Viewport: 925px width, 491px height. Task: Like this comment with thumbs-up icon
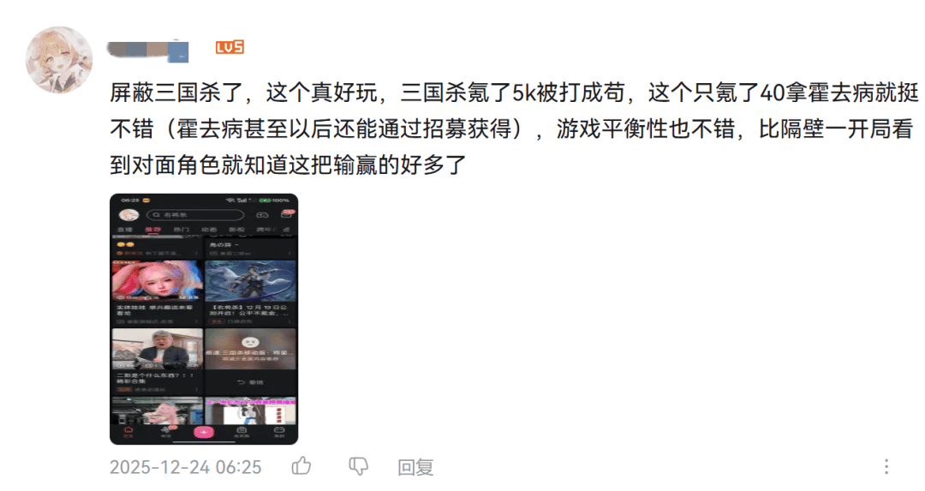point(301,466)
